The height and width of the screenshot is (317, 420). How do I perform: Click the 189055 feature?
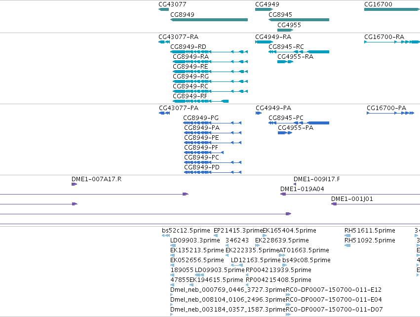click(x=172, y=275)
